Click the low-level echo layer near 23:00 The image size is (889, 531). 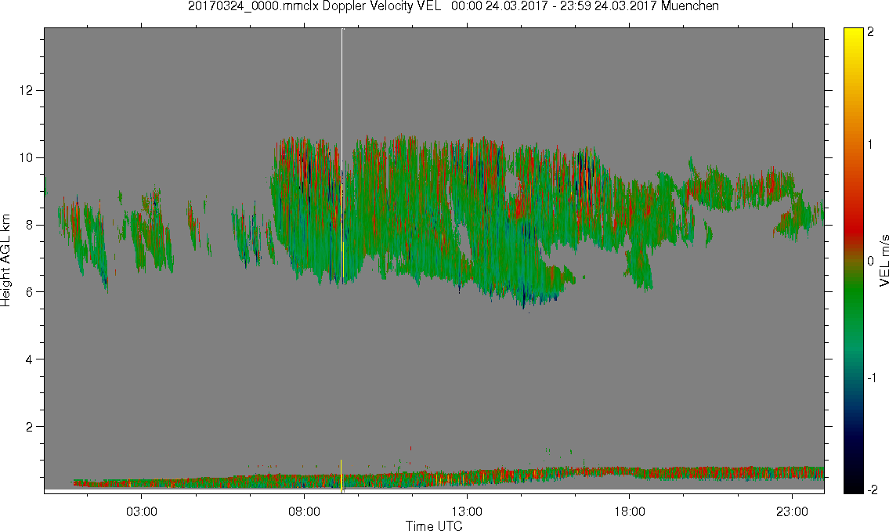[x=792, y=472]
